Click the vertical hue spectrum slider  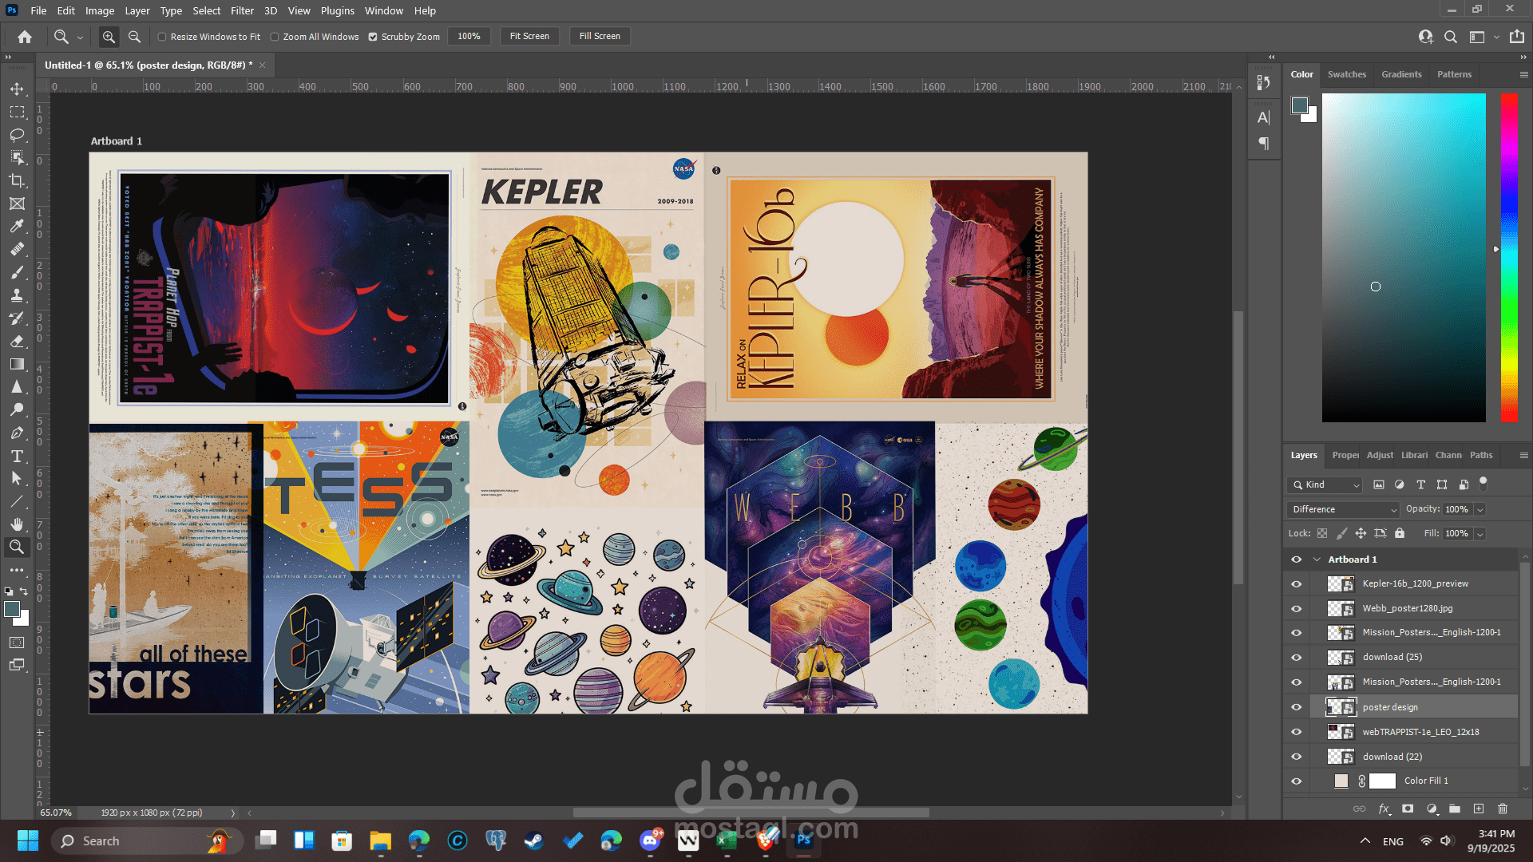(x=1508, y=257)
